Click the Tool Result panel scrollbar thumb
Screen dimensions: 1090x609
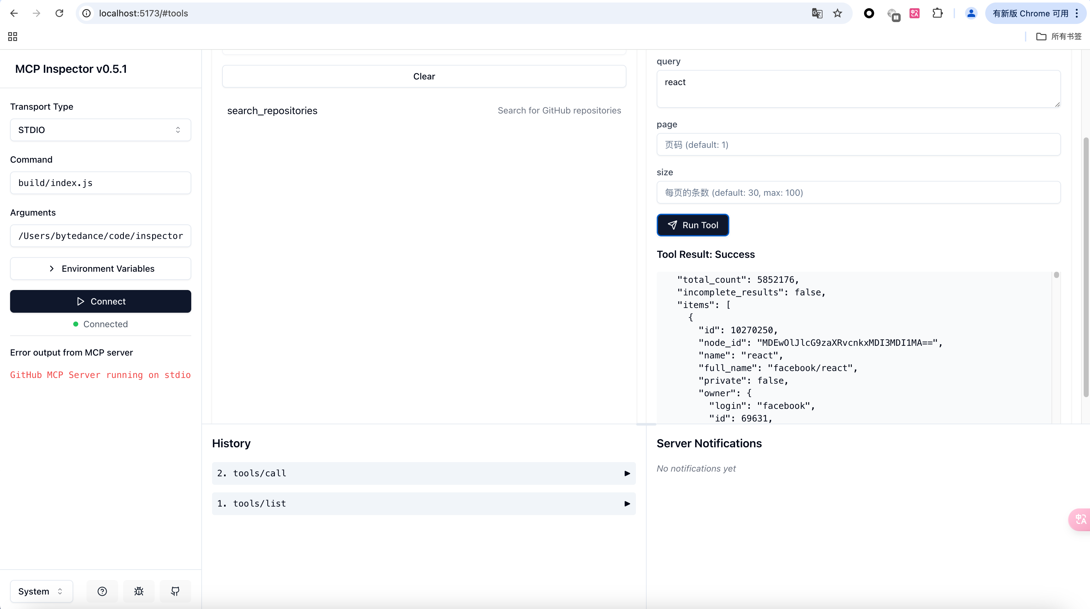click(x=1056, y=275)
